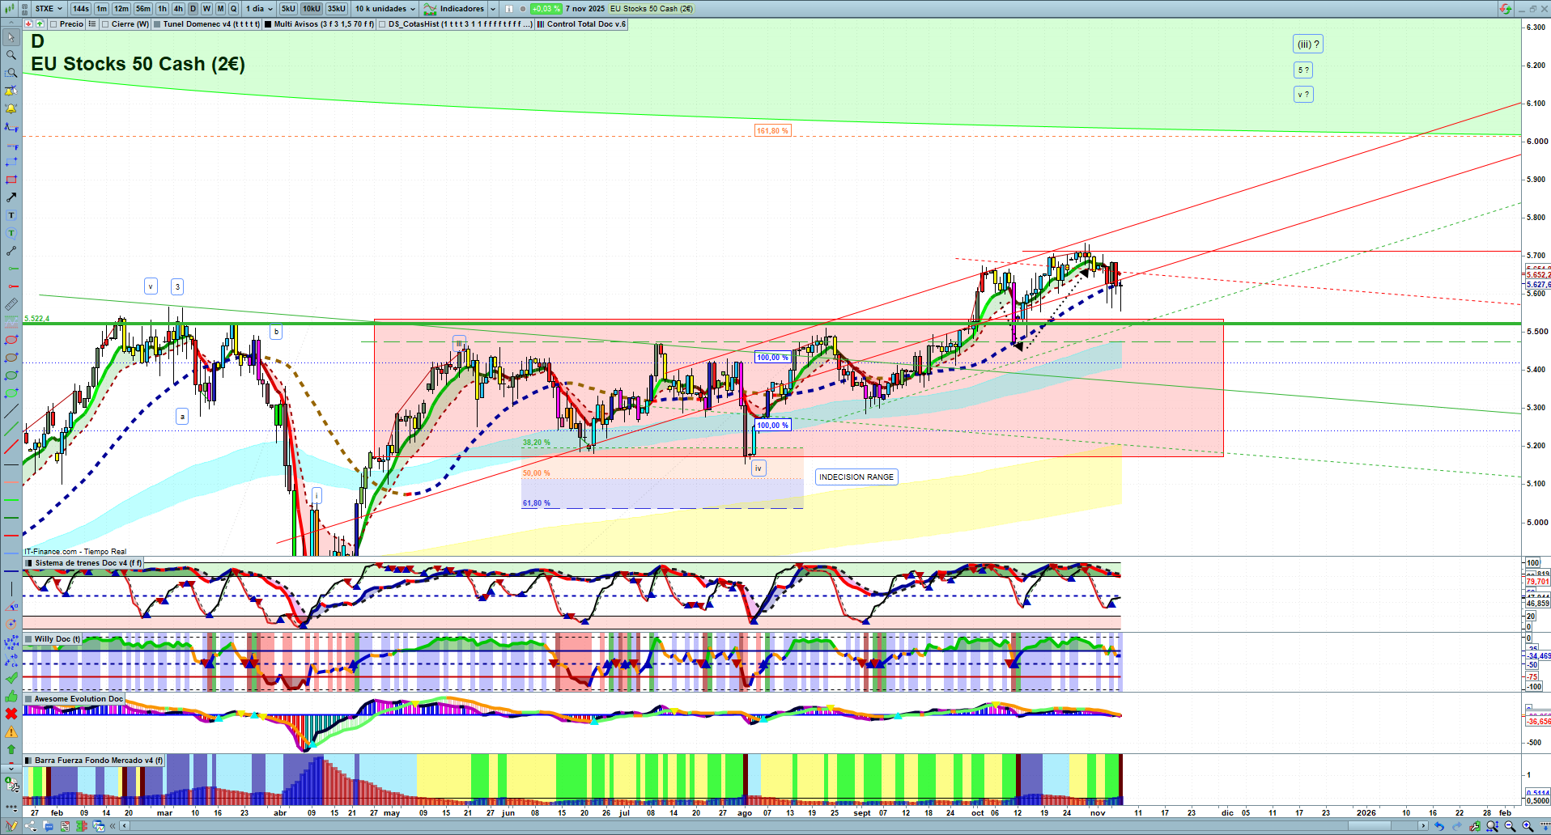Click the green thumbs-up icon

tap(11, 696)
